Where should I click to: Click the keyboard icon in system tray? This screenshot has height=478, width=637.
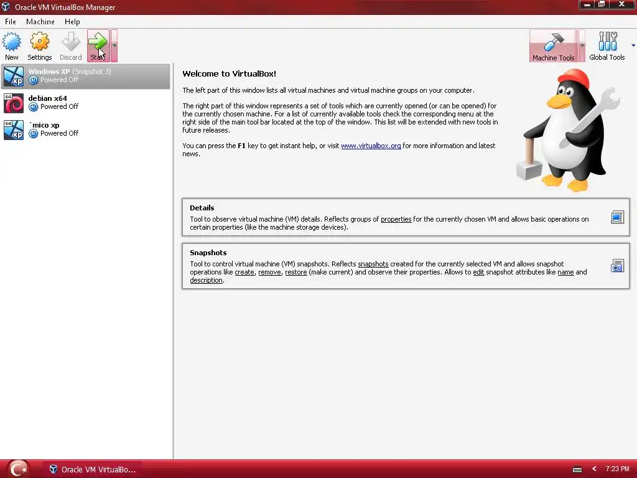click(x=577, y=469)
